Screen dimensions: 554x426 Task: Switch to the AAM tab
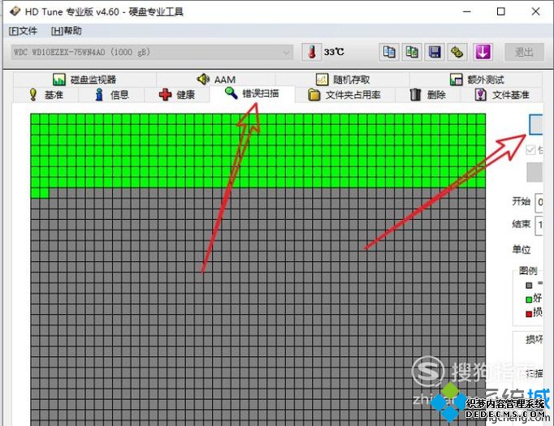pos(216,79)
